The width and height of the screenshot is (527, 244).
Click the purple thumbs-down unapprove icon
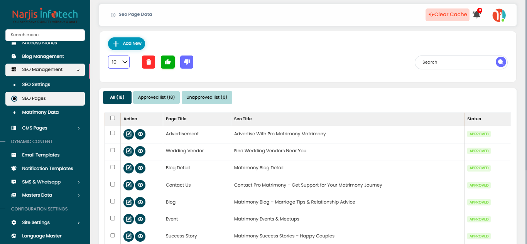(x=187, y=62)
